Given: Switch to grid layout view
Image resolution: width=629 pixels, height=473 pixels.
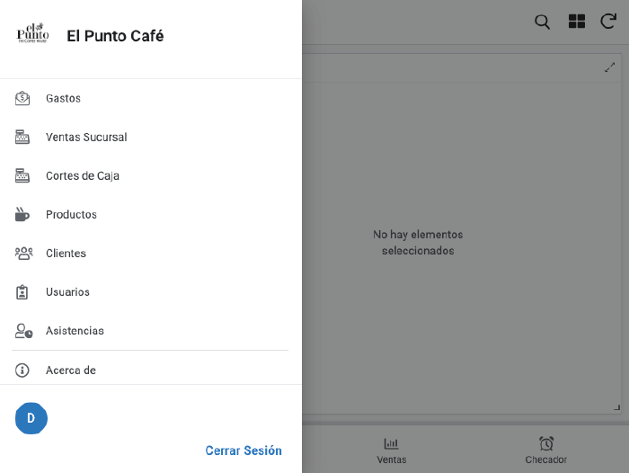Looking at the screenshot, I should click(576, 22).
